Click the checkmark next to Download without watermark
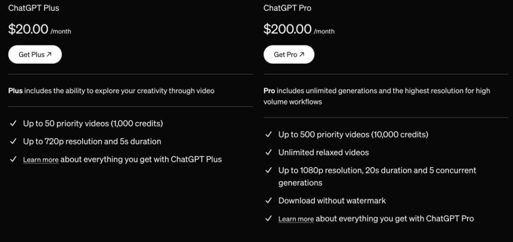Screen dimensions: 513x242 [268, 200]
